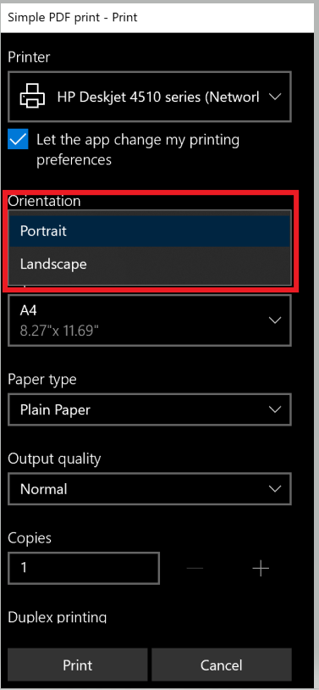Image resolution: width=319 pixels, height=690 pixels.
Task: Increase copies with the plus button
Action: coord(261,568)
